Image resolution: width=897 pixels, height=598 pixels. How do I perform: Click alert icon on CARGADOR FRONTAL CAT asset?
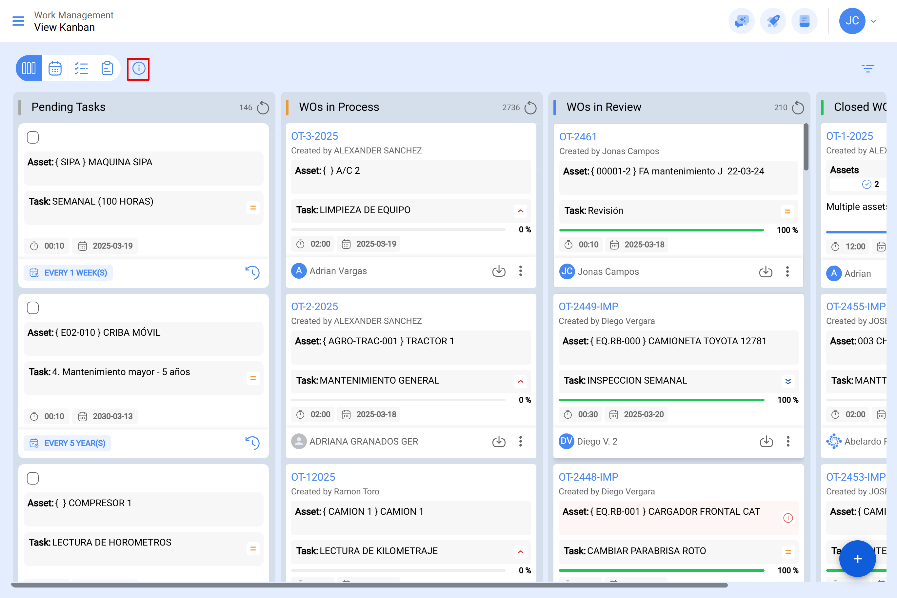[x=788, y=518]
